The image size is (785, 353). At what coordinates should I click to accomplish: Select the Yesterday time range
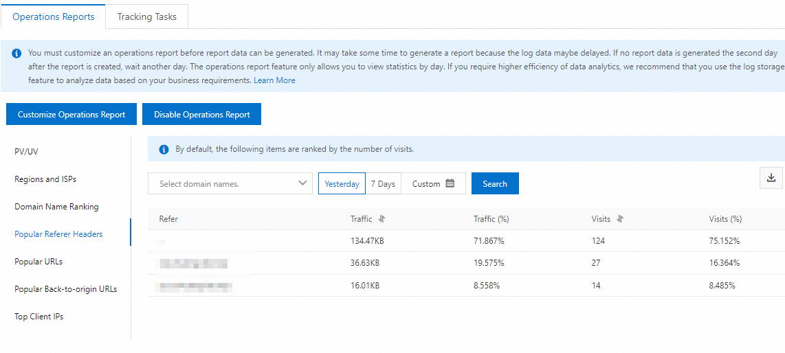(342, 183)
